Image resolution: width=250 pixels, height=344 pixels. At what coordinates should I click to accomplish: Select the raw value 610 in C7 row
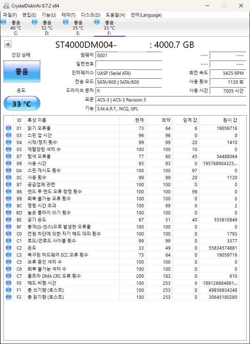(x=233, y=276)
